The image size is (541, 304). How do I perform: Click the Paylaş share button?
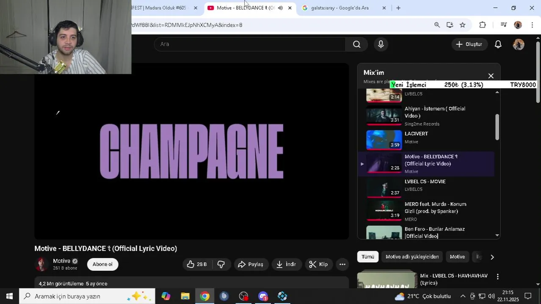coord(251,264)
